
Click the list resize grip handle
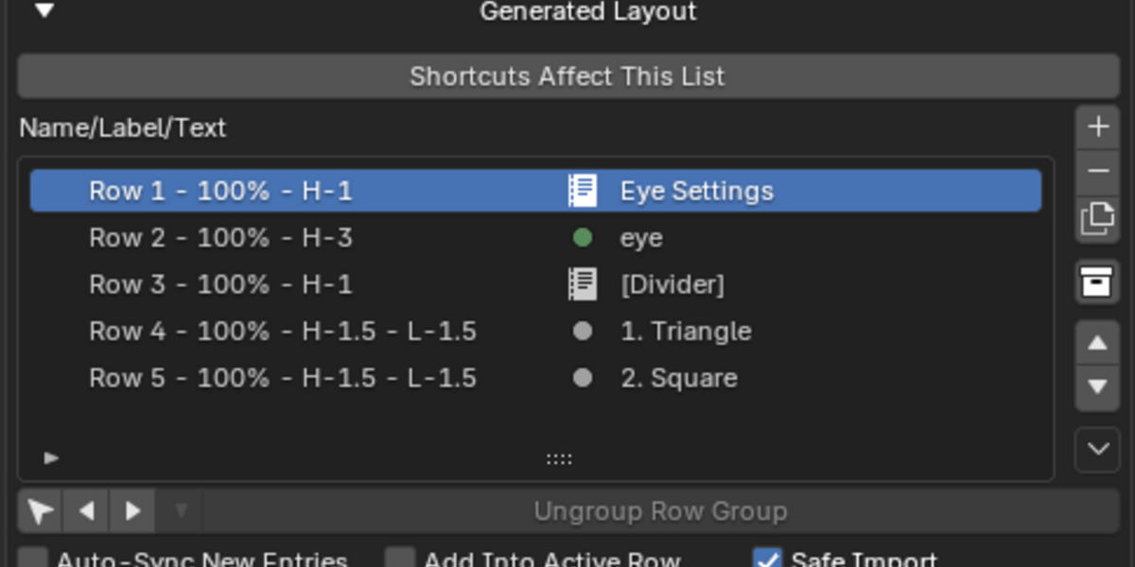[559, 459]
